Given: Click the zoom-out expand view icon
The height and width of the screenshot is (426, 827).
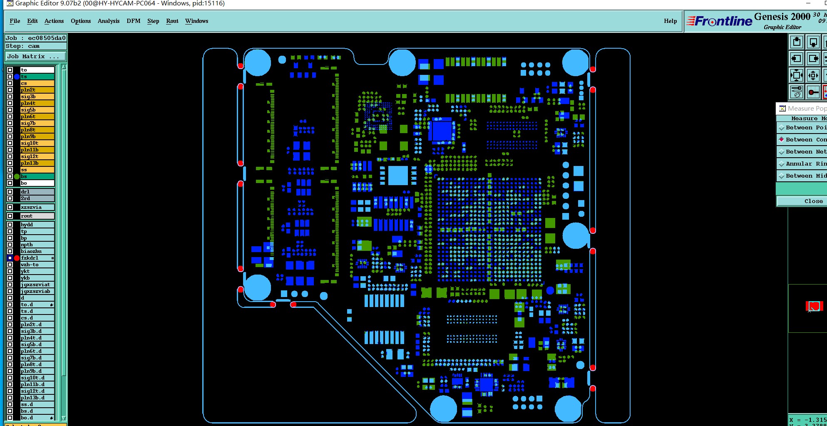Looking at the screenshot, I should coord(797,75).
